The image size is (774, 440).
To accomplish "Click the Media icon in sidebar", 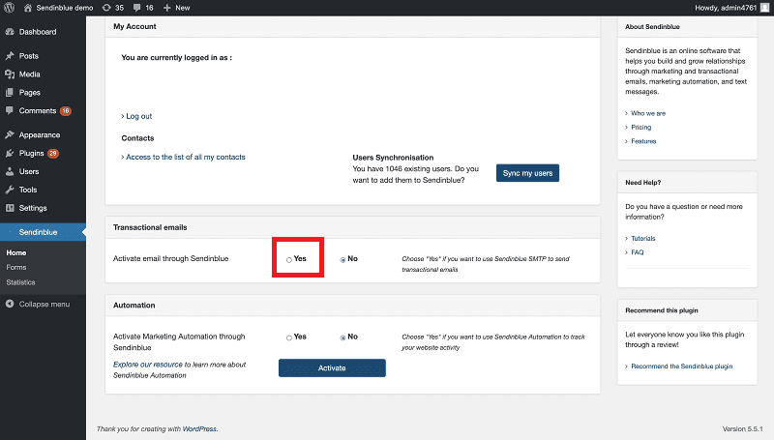I will 10,74.
